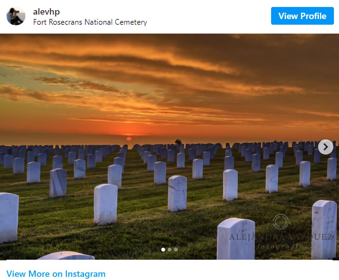Click the lone tree on the horizon

178,142
